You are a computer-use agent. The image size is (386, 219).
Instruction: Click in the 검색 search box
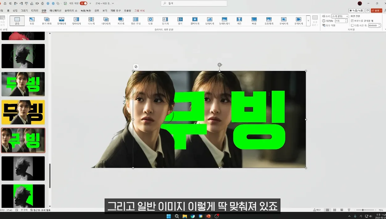194,3
